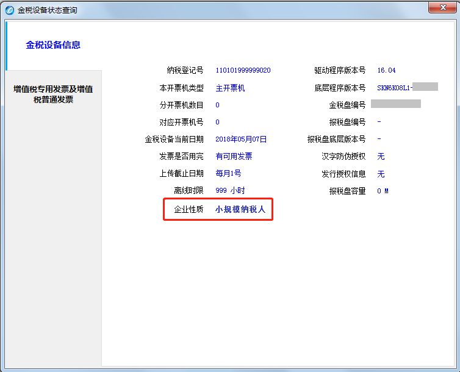Screen dimensions: 460x372
Task: Click the 每月1号 upload deadline value
Action: point(228,173)
